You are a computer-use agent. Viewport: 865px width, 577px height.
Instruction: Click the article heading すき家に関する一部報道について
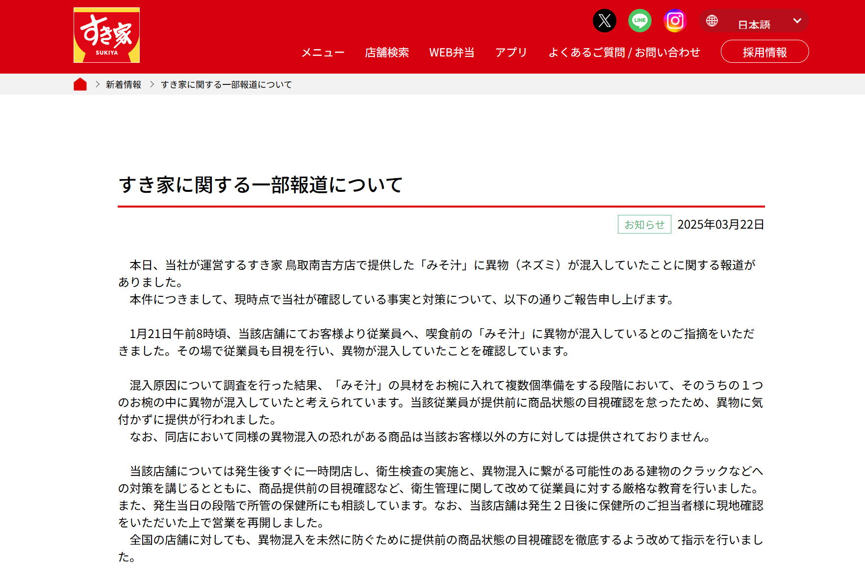coord(261,185)
